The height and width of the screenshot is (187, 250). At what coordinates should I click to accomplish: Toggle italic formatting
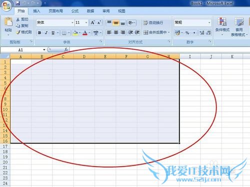point(46,33)
